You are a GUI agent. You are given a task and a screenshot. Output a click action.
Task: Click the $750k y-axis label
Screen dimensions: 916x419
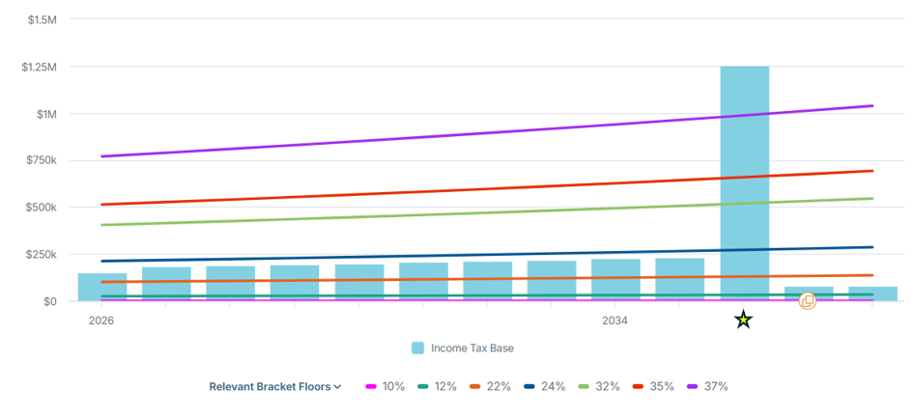point(43,161)
